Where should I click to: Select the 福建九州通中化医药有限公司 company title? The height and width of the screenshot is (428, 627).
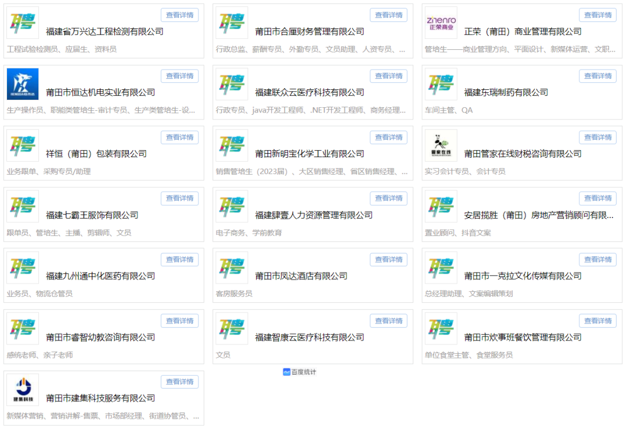point(100,276)
